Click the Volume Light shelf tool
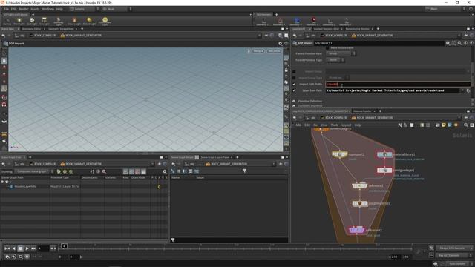 pos(74,22)
